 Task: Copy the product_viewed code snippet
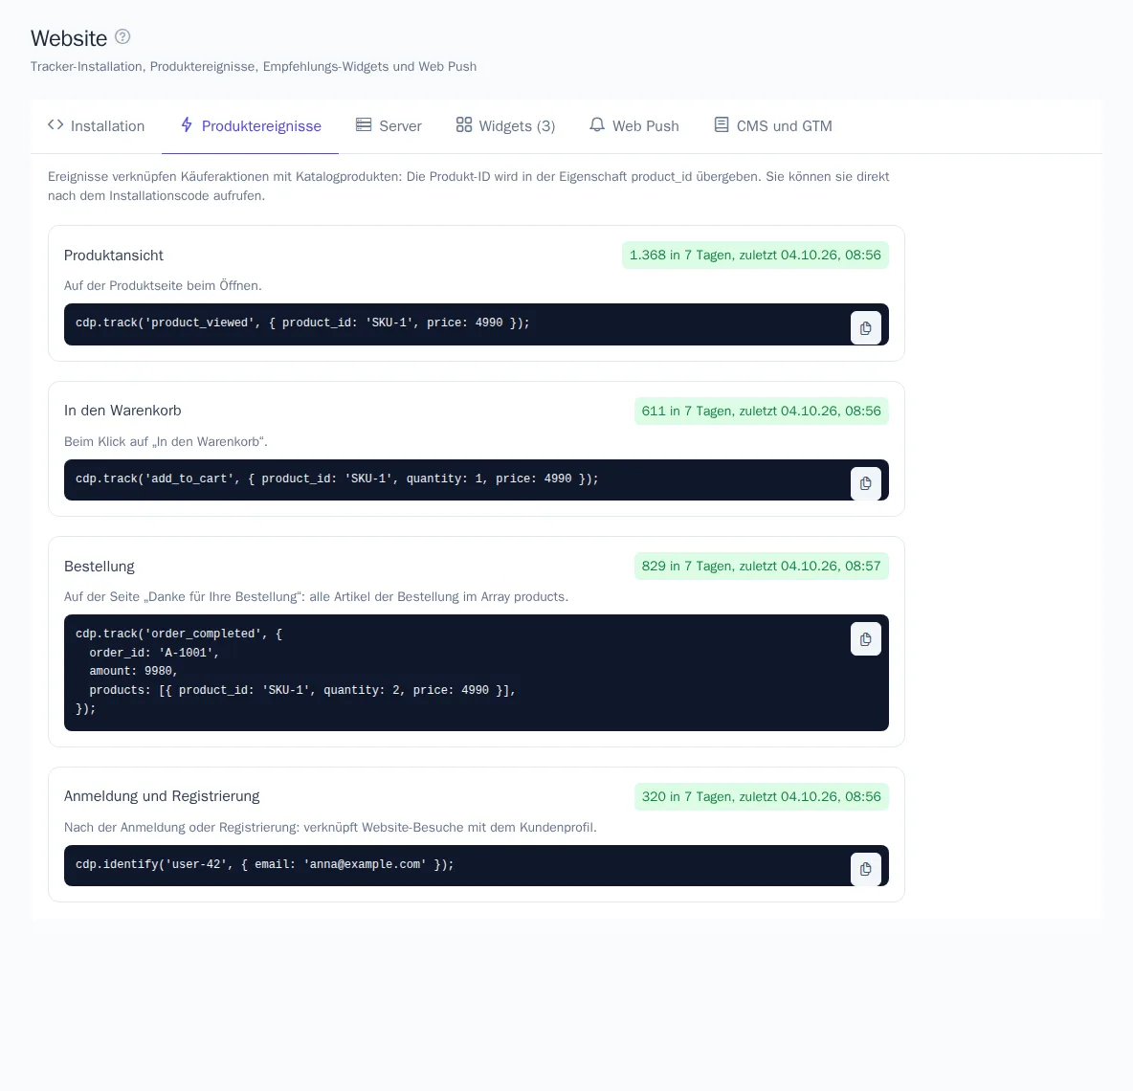pos(866,328)
